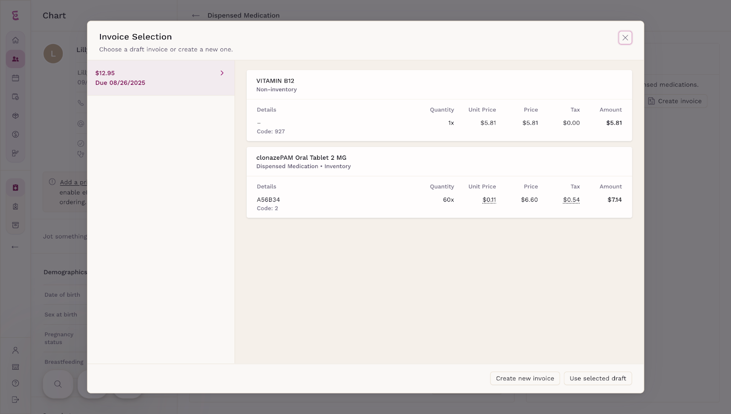Close the Invoice Selection dialog
Screen dimensions: 731x414
click(x=625, y=38)
